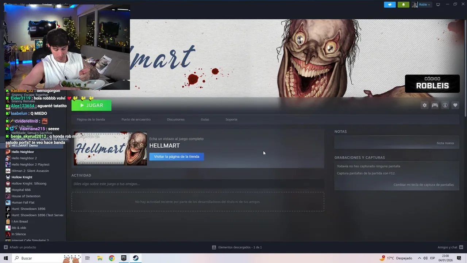Open the Discusiones tab
The width and height of the screenshot is (467, 263).
tap(175, 119)
